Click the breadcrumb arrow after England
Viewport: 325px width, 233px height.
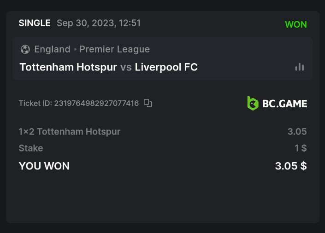(x=75, y=49)
